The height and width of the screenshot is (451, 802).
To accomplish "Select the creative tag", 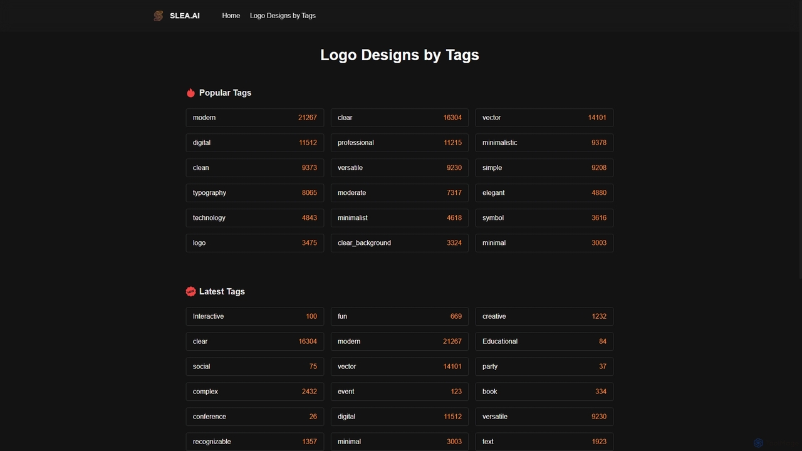I will [x=544, y=316].
